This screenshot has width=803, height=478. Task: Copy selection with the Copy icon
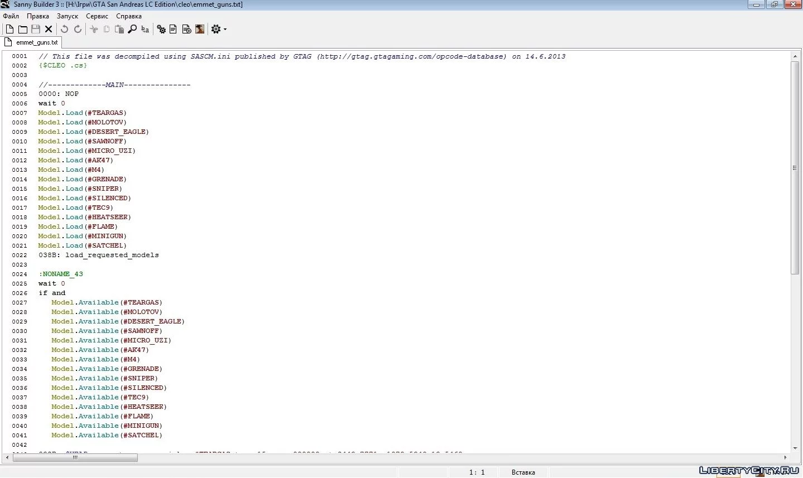click(x=107, y=29)
